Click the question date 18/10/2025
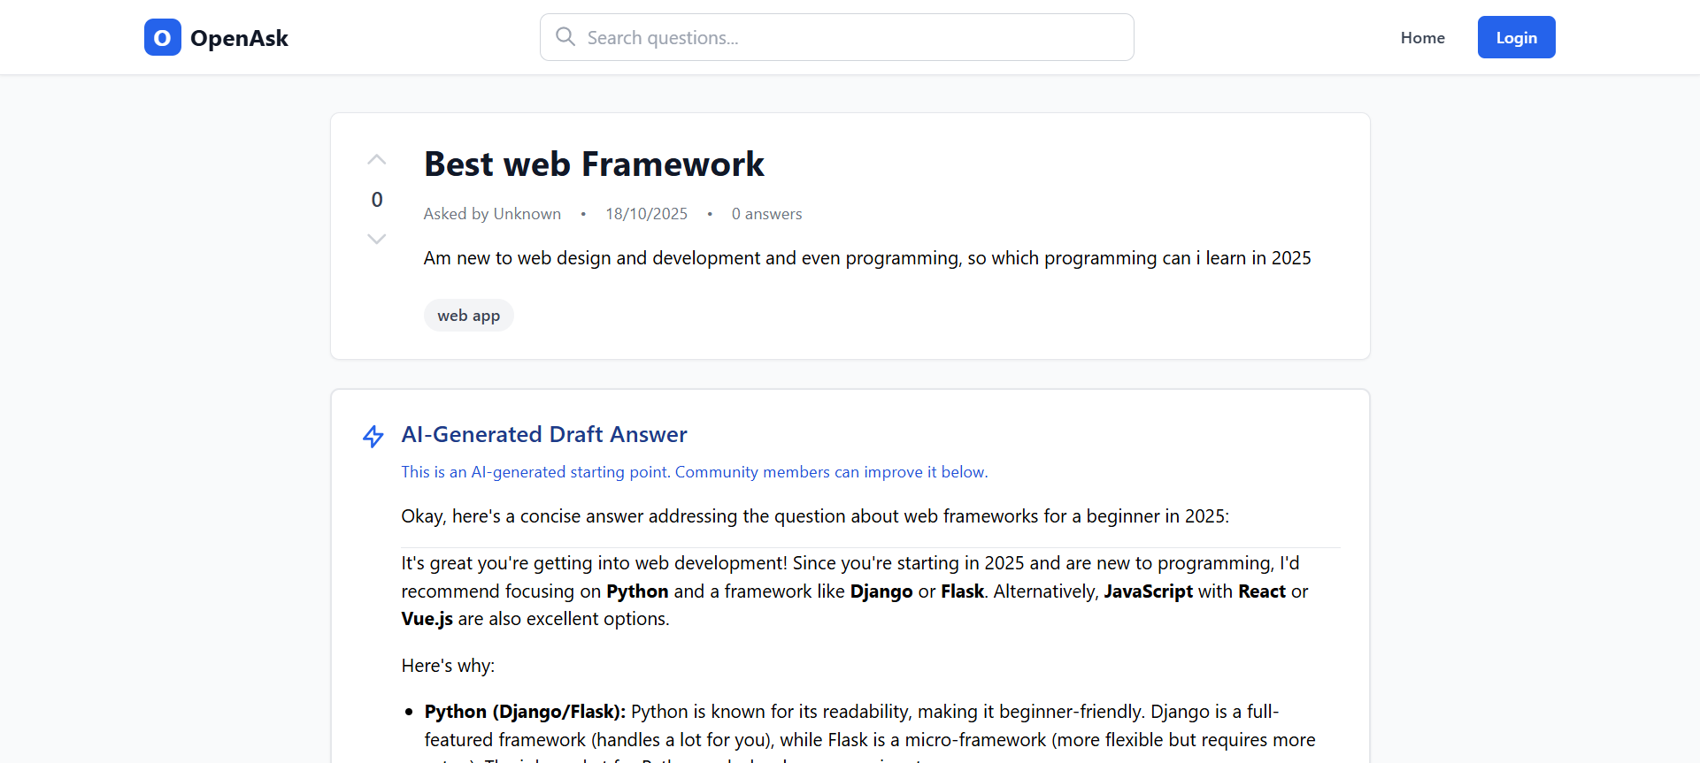The height and width of the screenshot is (763, 1700). pos(646,214)
